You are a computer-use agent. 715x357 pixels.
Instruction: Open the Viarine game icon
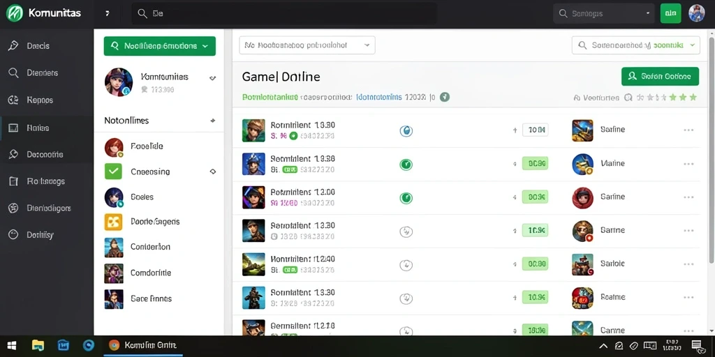(582, 164)
